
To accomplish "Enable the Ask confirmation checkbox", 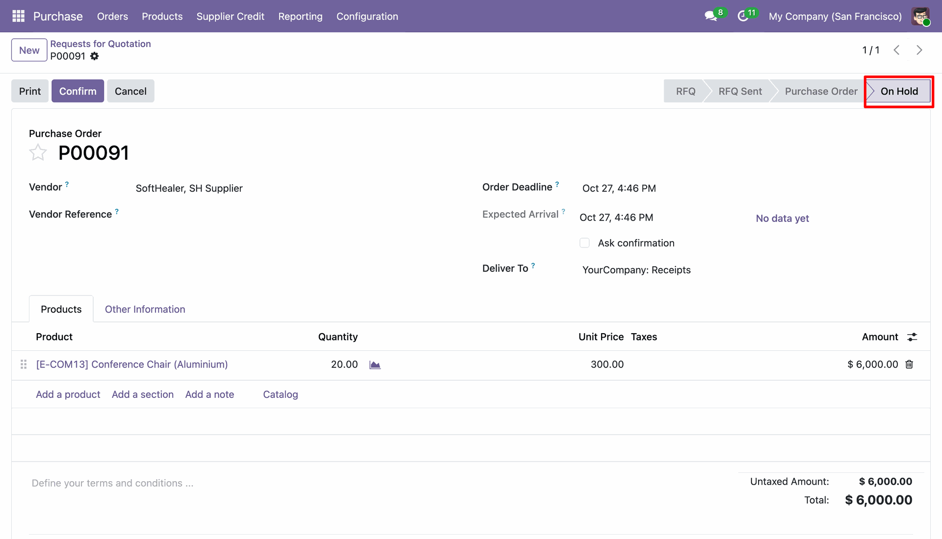I will tap(584, 243).
